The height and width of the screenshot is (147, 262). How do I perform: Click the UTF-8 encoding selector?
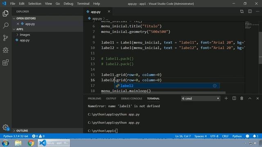(214, 136)
